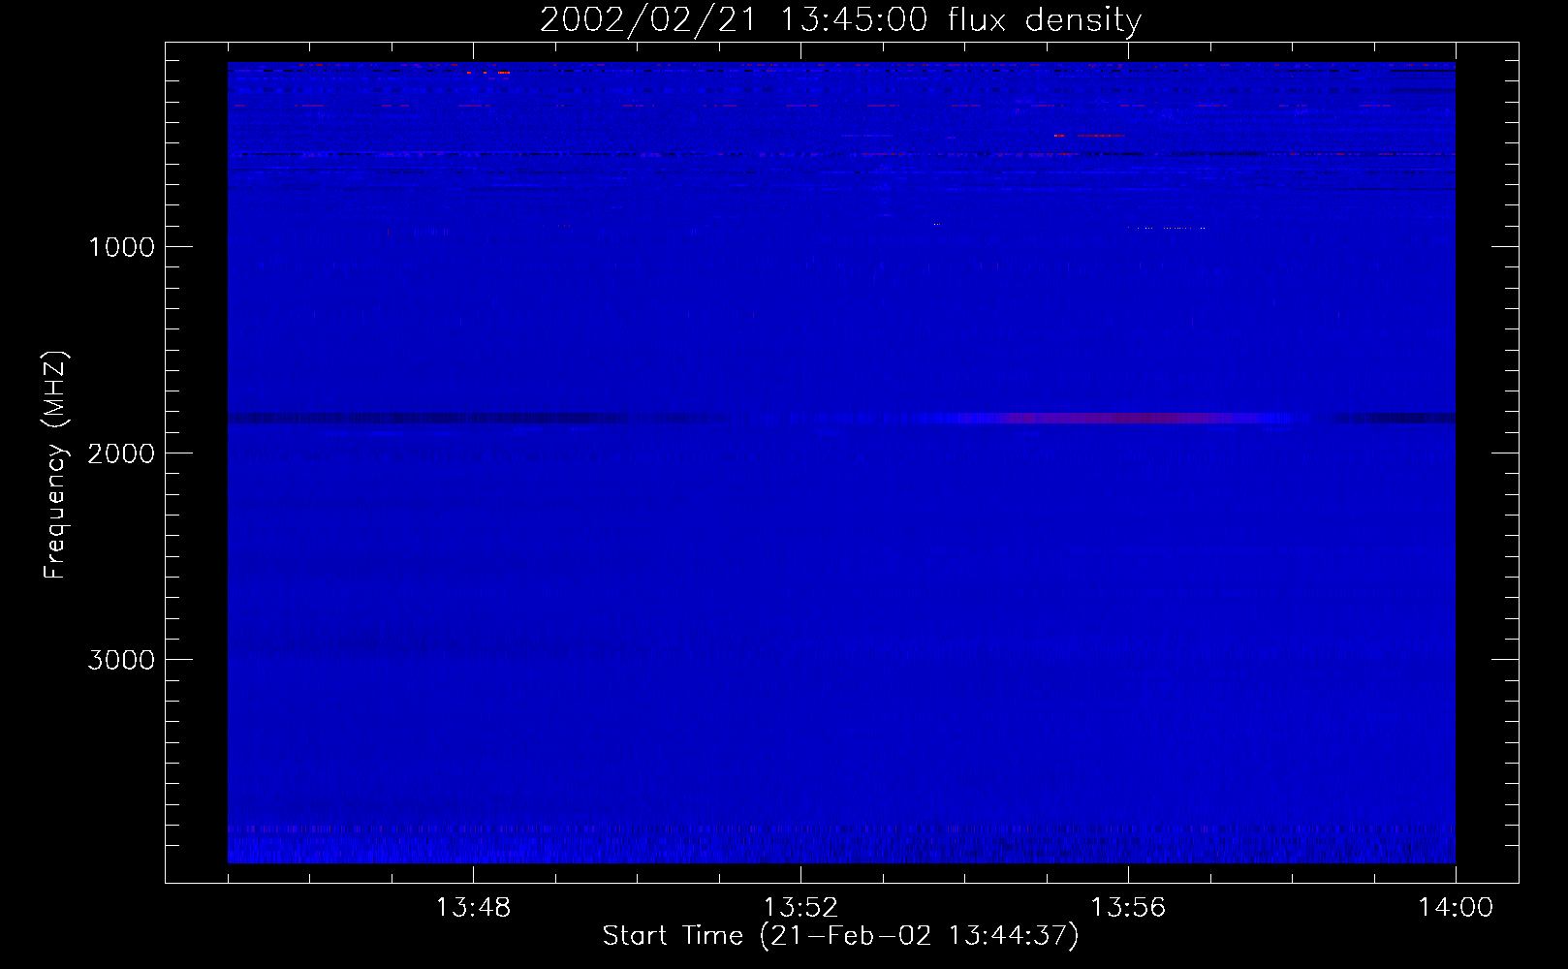Viewport: 1568px width, 969px height.
Task: Click the 13:52 time tick label
Action: tap(800, 909)
